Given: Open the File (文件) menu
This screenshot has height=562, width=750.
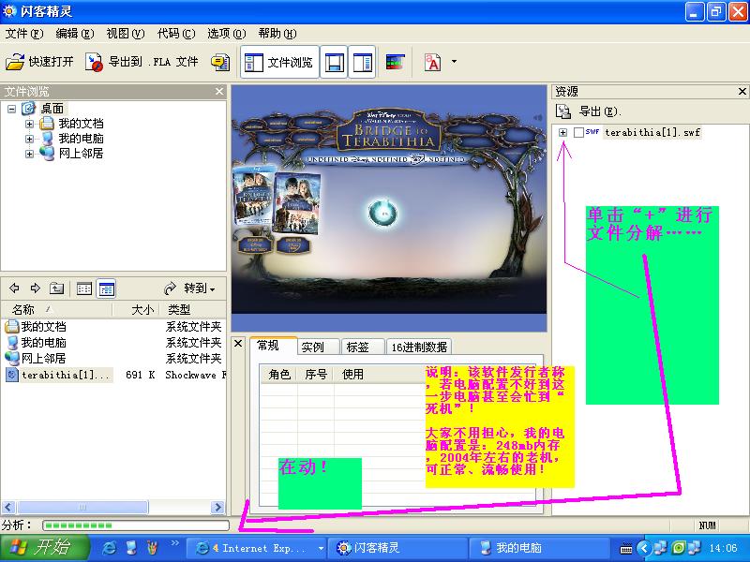Looking at the screenshot, I should pyautogui.click(x=24, y=34).
